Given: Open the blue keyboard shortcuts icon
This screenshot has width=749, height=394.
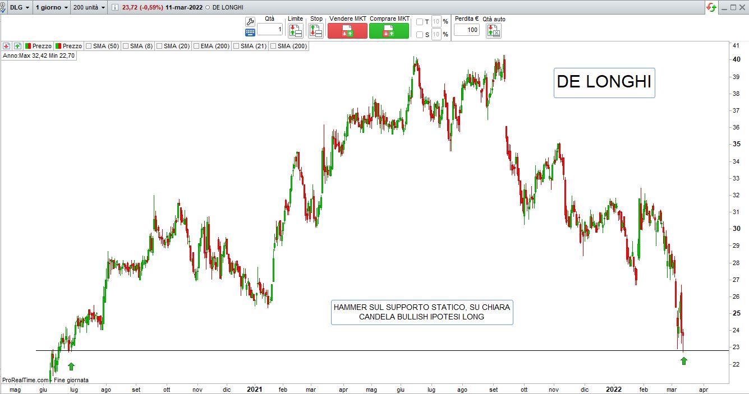Looking at the screenshot, I should (x=250, y=33).
